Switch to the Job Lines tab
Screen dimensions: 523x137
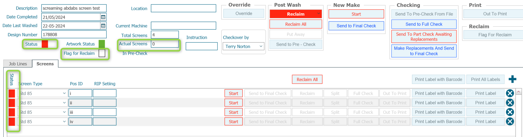(18, 64)
